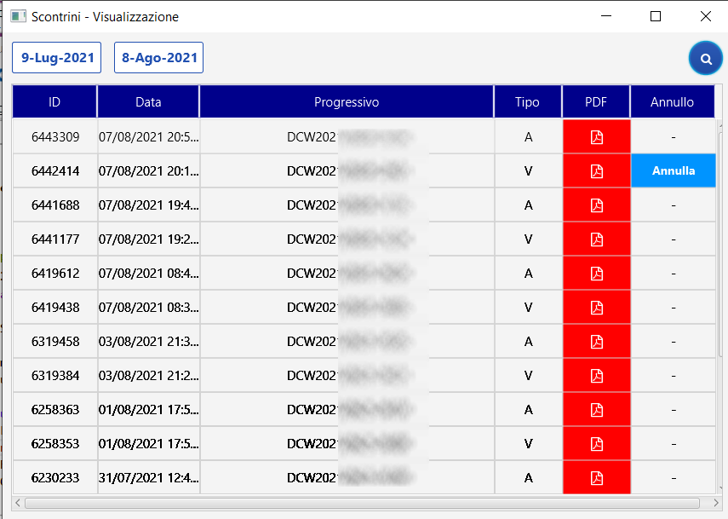Select ID cell 6258363
The width and height of the screenshot is (728, 519).
(55, 409)
